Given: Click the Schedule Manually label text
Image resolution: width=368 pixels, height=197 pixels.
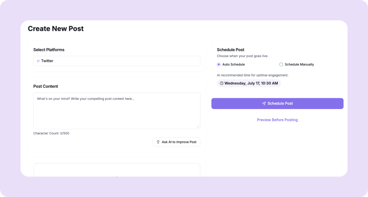Looking at the screenshot, I should point(299,65).
